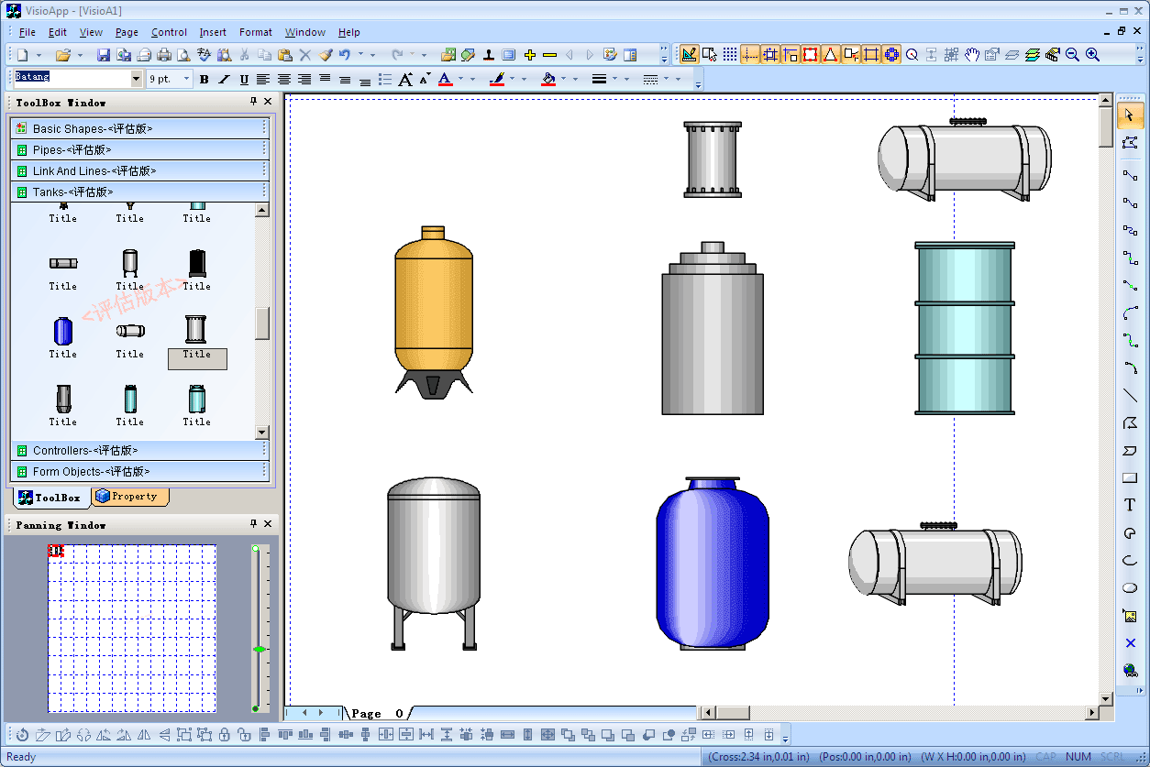This screenshot has width=1150, height=767.
Task: Select the Text tool in right toolbar
Action: coord(1130,505)
